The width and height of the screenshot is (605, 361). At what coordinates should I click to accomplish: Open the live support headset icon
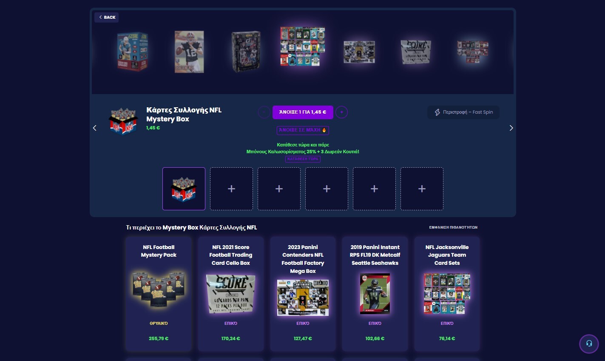(589, 343)
